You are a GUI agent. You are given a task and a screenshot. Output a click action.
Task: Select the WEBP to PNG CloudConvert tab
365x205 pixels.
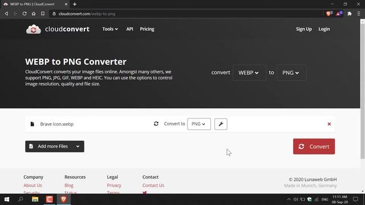[35, 4]
